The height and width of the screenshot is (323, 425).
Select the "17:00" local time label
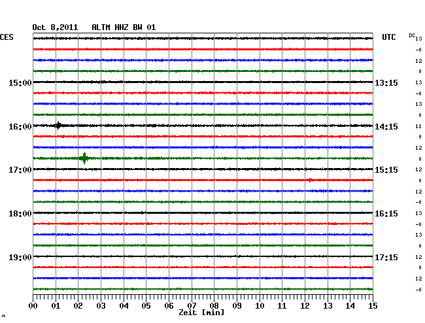20,170
